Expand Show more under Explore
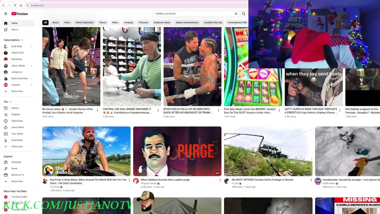Viewport: 380px width, 214px height. click(x=18, y=181)
